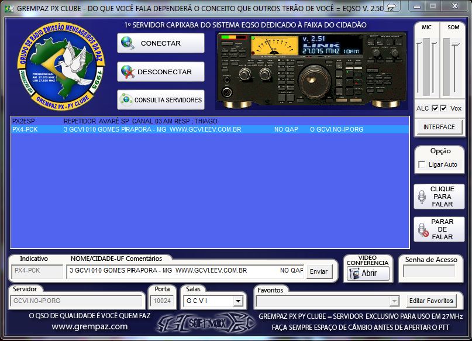Image resolution: width=472 pixels, height=341 pixels.
Task: Click the Porta field showing 10024
Action: (162, 301)
